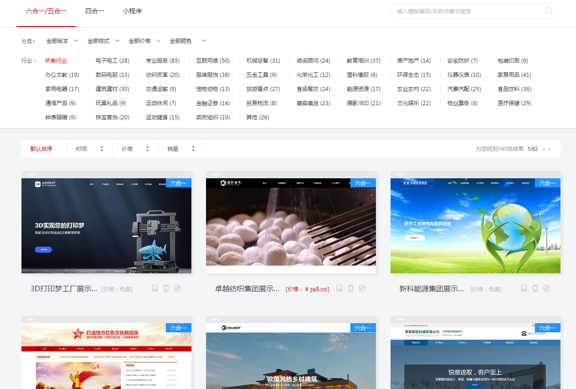Filter by 专业服务 (83) industry
Screen dimensions: 576x389
pyautogui.click(x=163, y=60)
